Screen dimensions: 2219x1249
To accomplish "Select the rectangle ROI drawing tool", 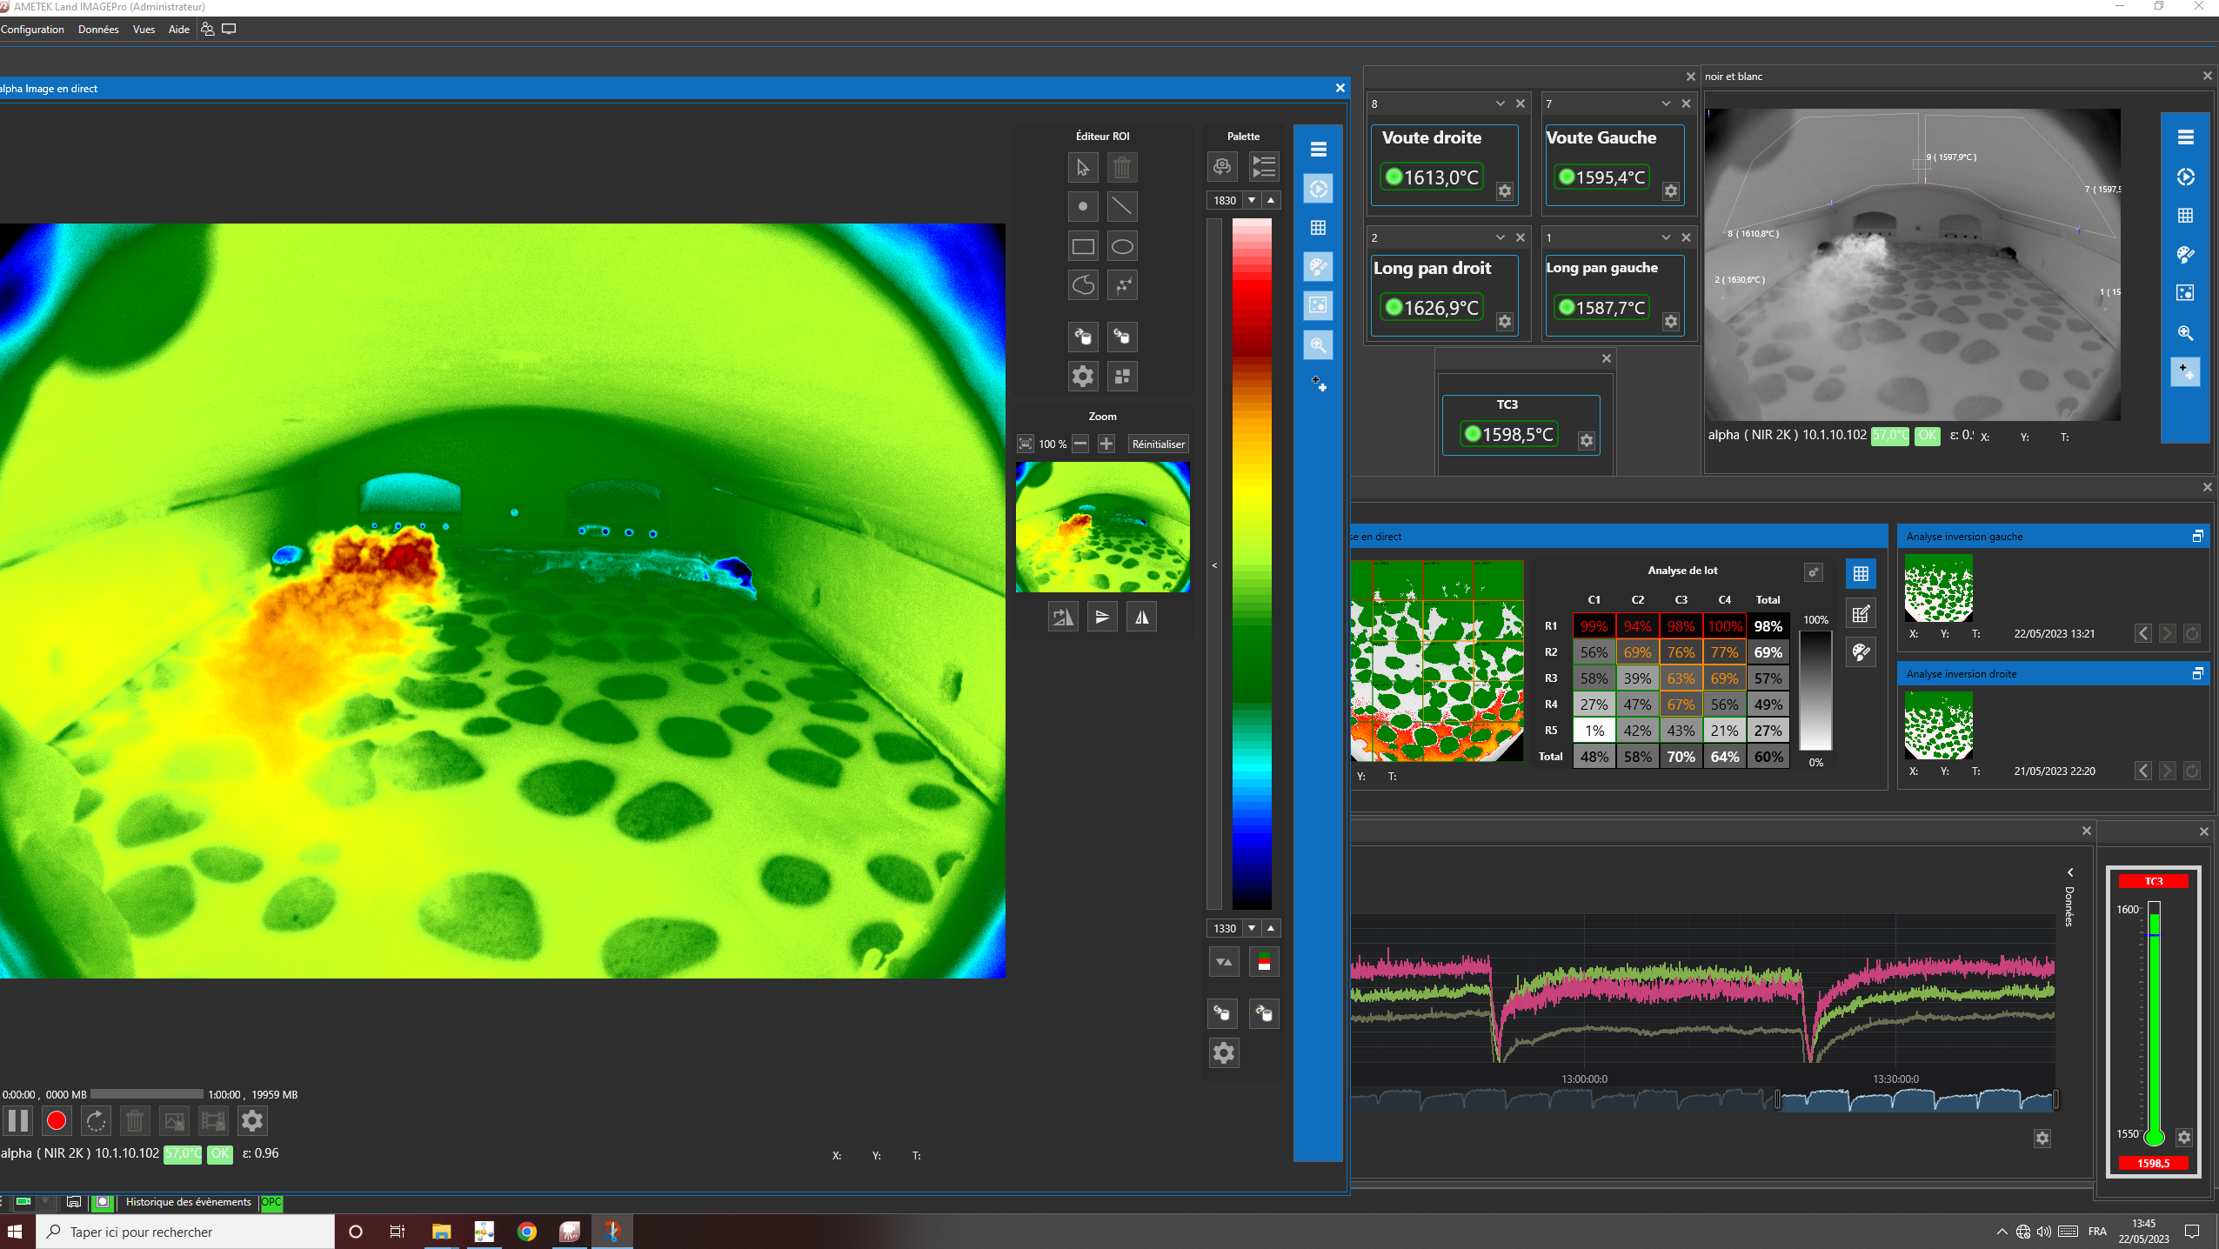I will 1083,246.
